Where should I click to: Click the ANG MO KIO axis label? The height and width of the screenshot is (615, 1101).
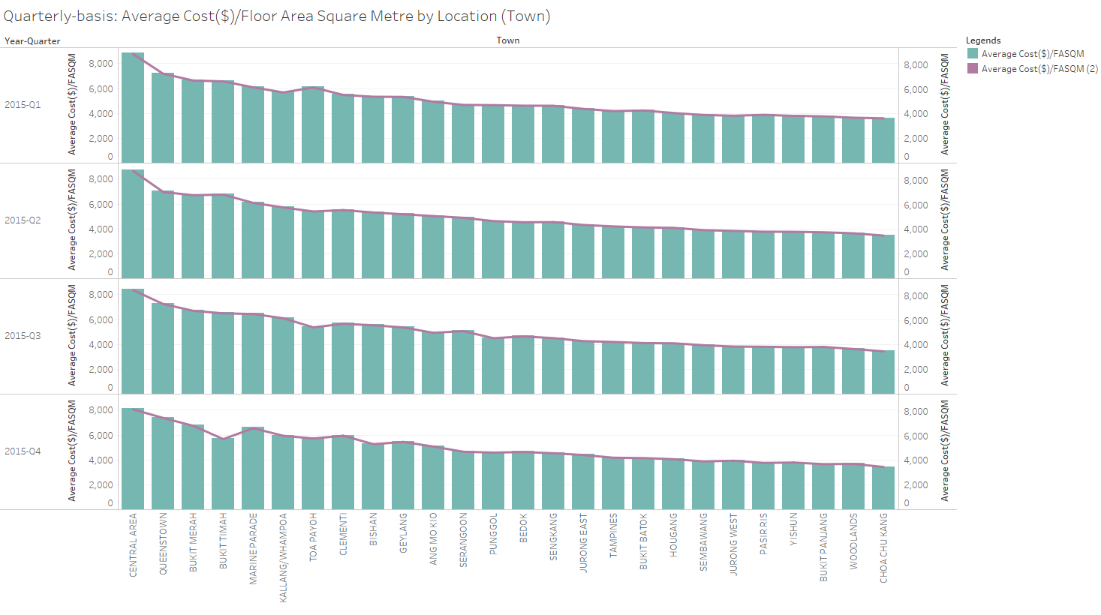click(433, 539)
